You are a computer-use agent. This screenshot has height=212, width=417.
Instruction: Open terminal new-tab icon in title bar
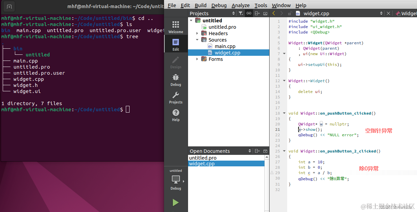click(9, 6)
